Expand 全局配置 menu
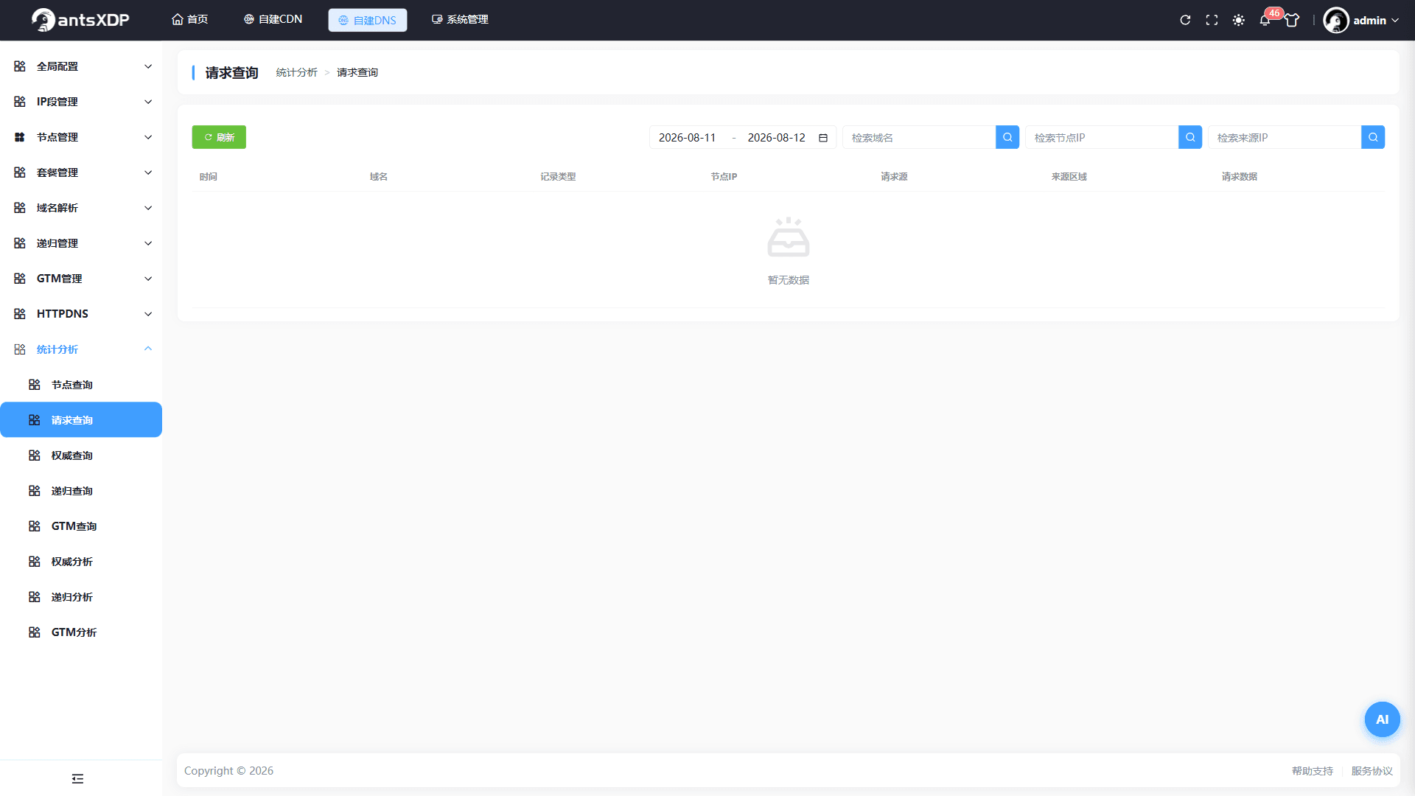Image resolution: width=1415 pixels, height=796 pixels. click(81, 66)
